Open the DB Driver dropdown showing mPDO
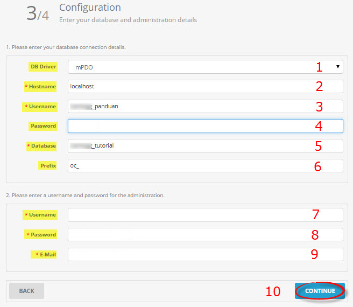This screenshot has width=353, height=307. pyautogui.click(x=204, y=67)
